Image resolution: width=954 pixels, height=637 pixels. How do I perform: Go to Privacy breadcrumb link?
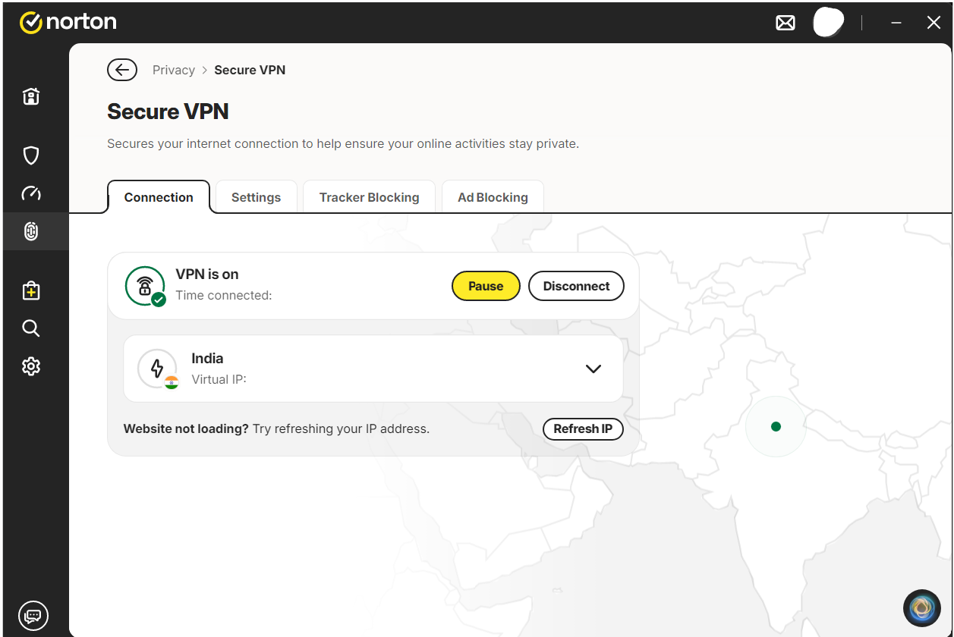[174, 70]
